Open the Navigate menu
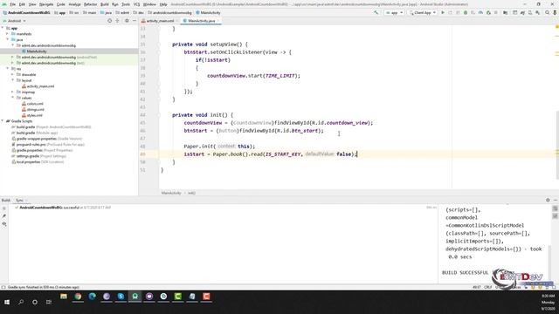 tap(46, 4)
